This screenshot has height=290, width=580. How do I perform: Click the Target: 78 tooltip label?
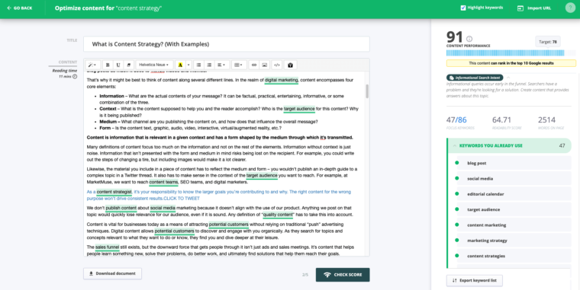tap(548, 42)
